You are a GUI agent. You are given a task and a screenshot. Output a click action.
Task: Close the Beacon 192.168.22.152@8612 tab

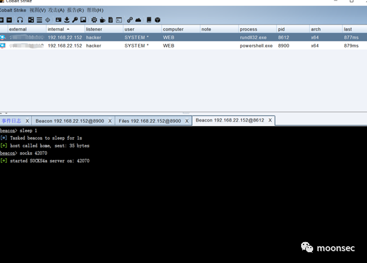270,120
